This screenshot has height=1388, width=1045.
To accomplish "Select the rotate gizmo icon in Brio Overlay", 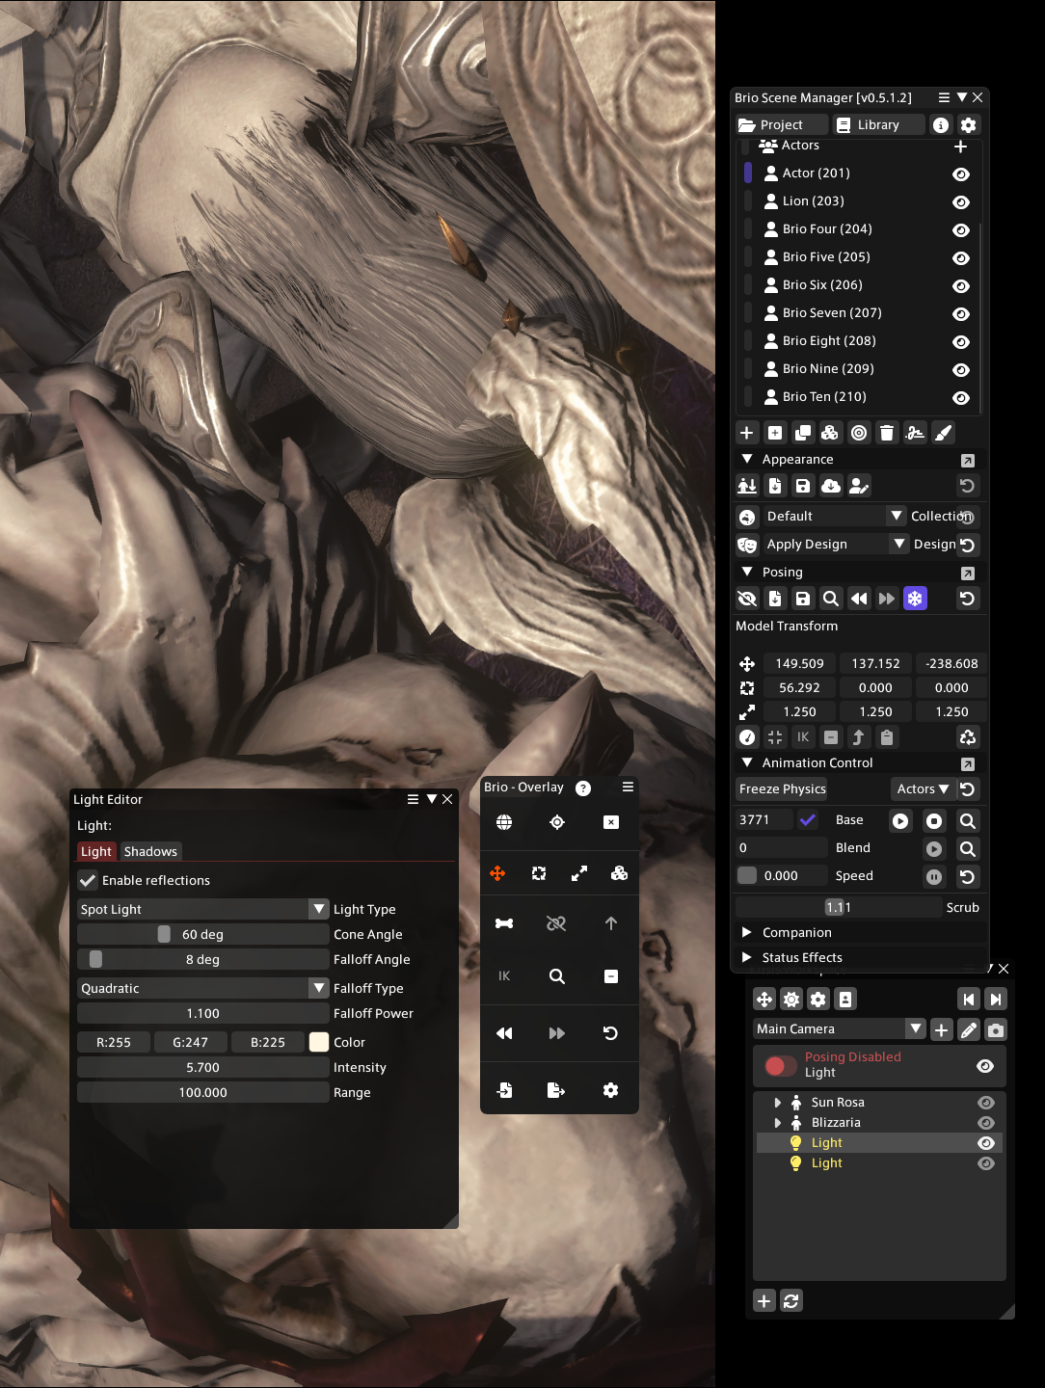I will click(539, 873).
